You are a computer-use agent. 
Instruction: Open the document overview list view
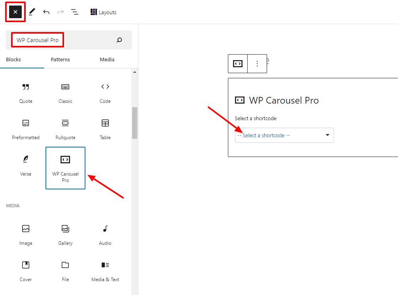(74, 12)
